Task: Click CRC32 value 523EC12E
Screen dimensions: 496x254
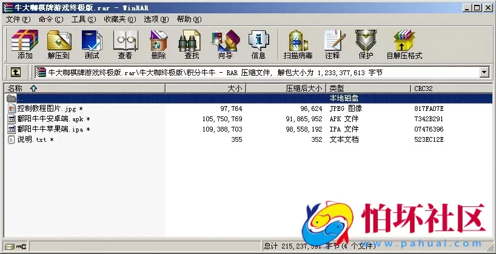Action: click(429, 139)
